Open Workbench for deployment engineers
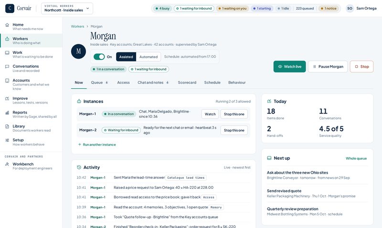The width and height of the screenshot is (382, 228). point(31,166)
